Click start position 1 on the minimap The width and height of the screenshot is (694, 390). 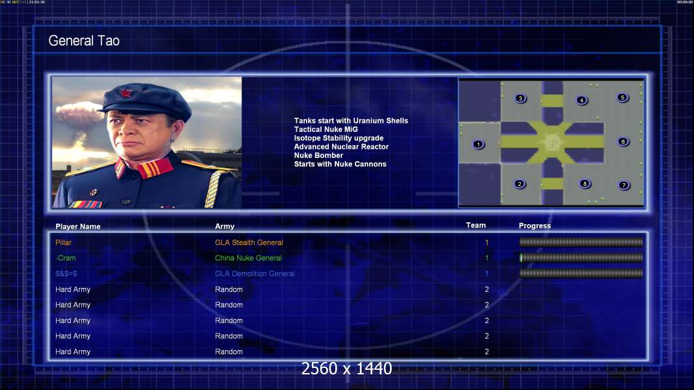(478, 144)
